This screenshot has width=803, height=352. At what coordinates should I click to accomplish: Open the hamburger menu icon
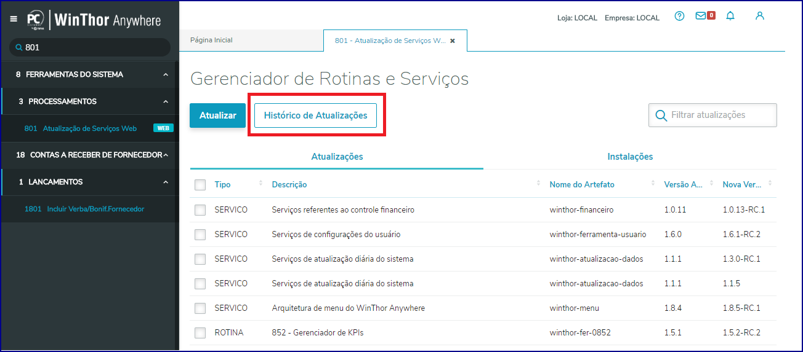click(14, 19)
